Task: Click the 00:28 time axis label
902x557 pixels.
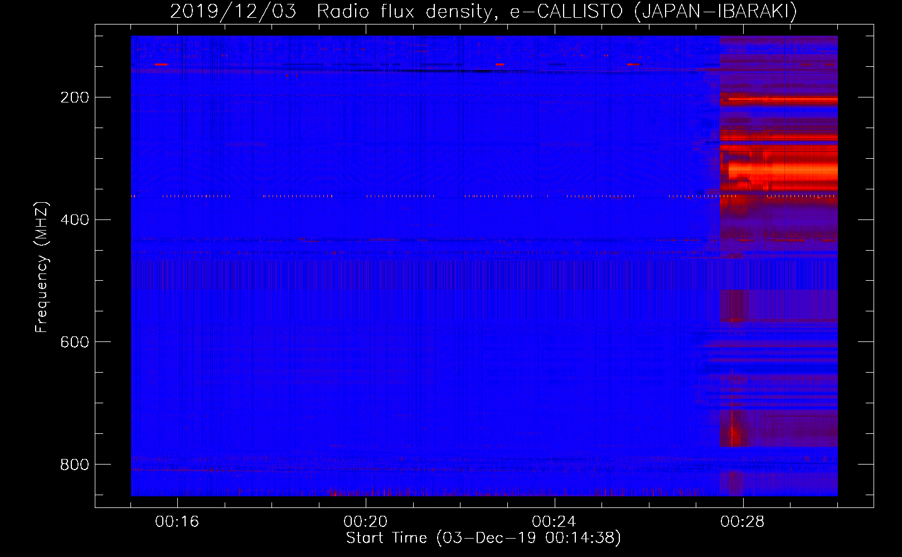Action: pyautogui.click(x=743, y=521)
